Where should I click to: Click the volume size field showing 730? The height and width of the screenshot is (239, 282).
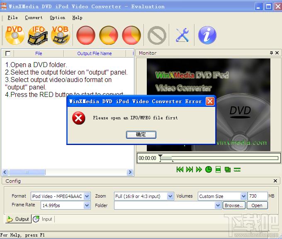pyautogui.click(x=258, y=196)
